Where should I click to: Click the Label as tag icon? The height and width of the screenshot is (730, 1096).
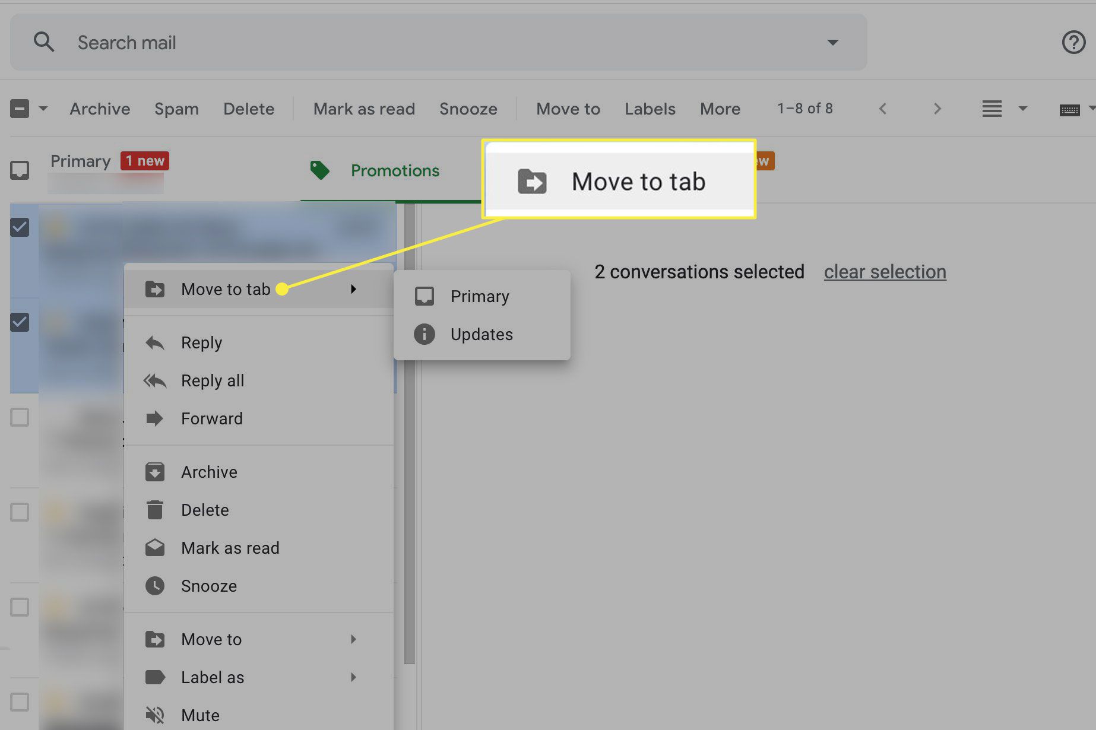pyautogui.click(x=155, y=677)
